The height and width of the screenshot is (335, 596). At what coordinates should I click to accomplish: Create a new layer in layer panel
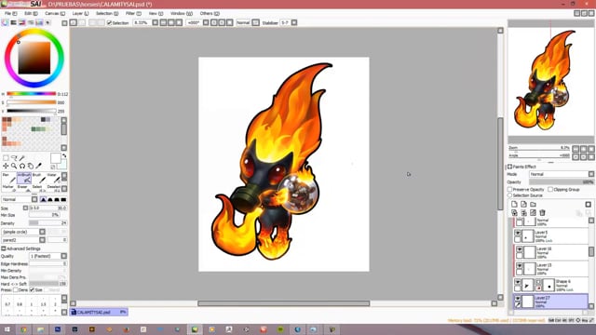click(x=514, y=205)
